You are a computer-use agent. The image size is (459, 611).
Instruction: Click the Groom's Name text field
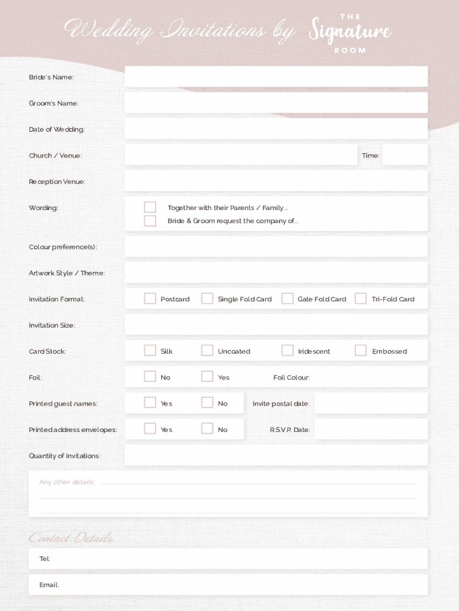click(x=276, y=103)
